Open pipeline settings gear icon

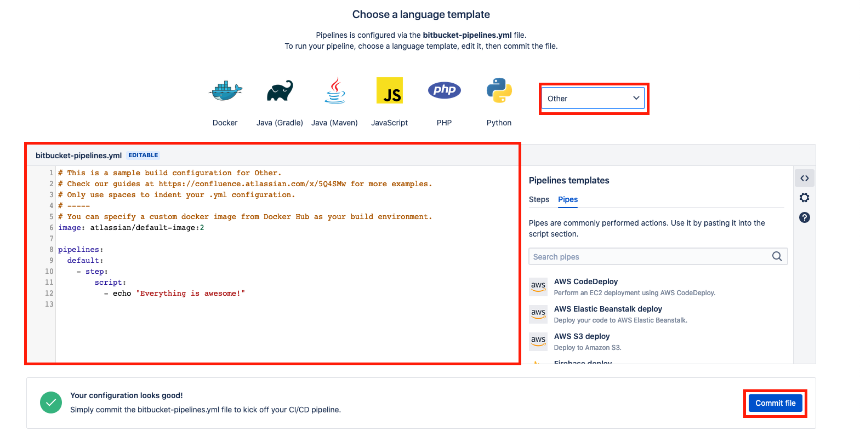(x=805, y=198)
